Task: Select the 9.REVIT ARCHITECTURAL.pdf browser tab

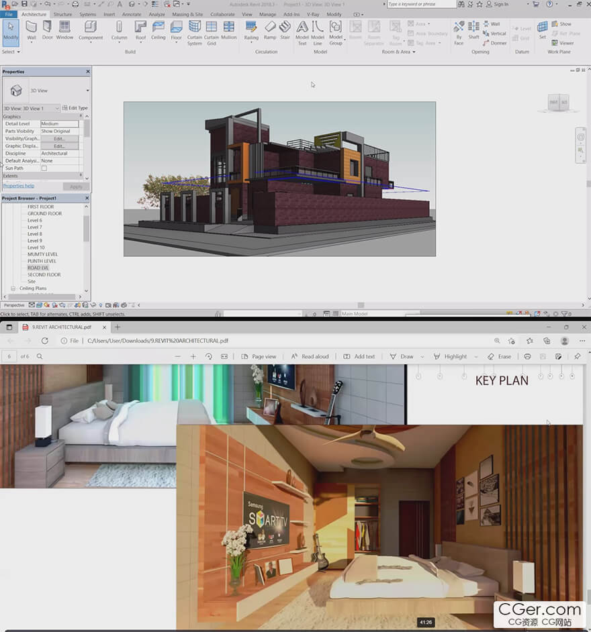Action: pyautogui.click(x=64, y=327)
